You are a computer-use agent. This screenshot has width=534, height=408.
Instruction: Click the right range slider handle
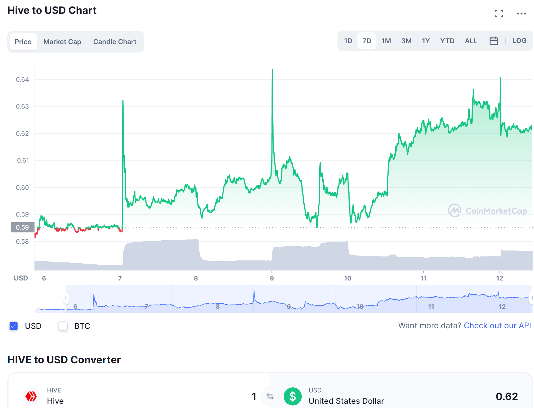tap(531, 298)
